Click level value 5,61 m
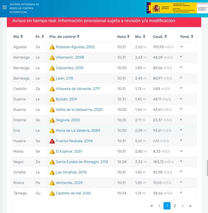The image size is (208, 213). [x=141, y=141]
